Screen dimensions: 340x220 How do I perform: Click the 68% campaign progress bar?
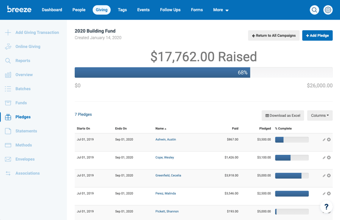162,72
